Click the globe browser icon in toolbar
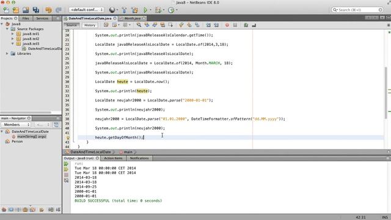 [112, 10]
